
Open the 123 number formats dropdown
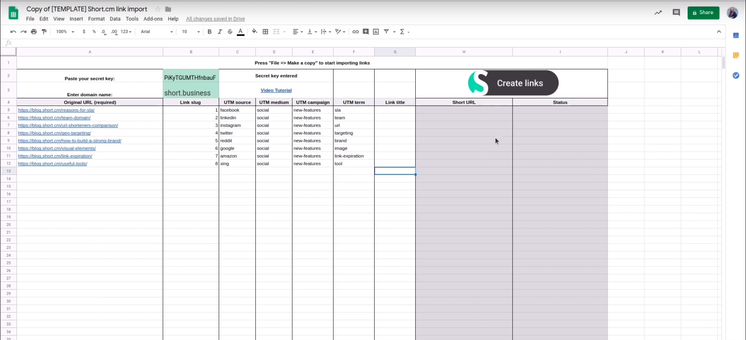click(x=126, y=32)
